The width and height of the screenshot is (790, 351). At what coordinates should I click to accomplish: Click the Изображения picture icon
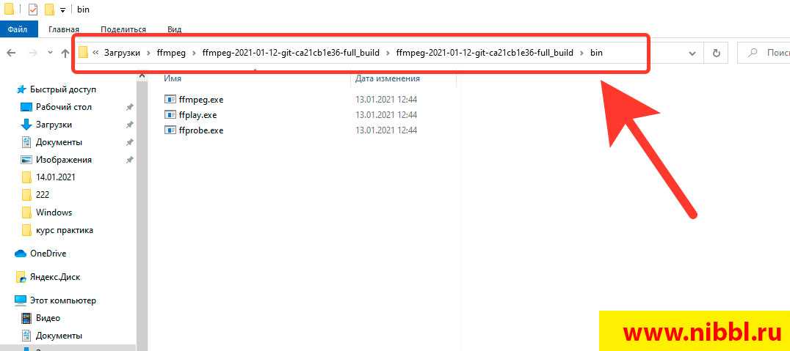click(26, 160)
